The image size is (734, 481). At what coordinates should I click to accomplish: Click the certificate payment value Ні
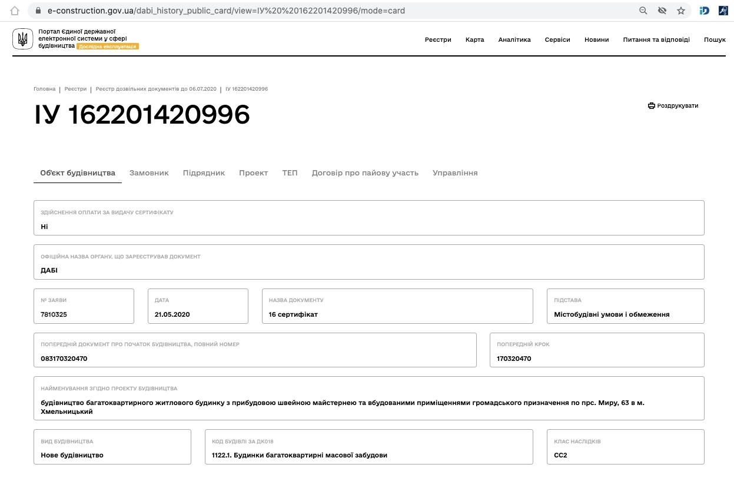tap(44, 227)
